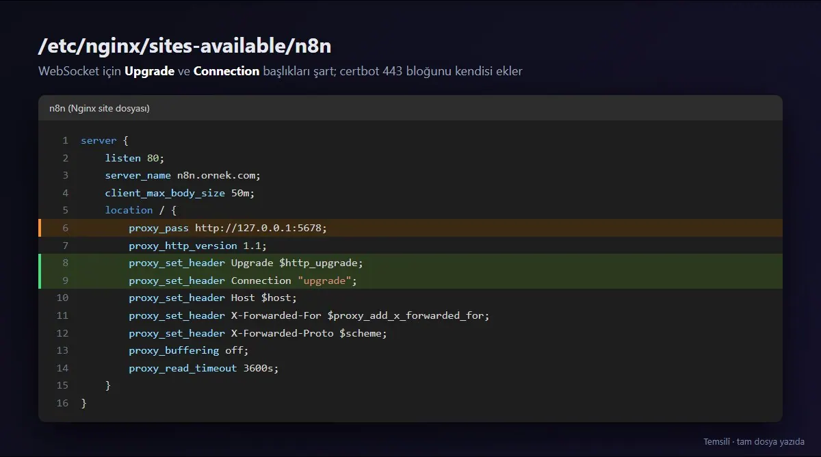Click line number 16 in the gutter
The height and width of the screenshot is (457, 821).
(x=62, y=403)
